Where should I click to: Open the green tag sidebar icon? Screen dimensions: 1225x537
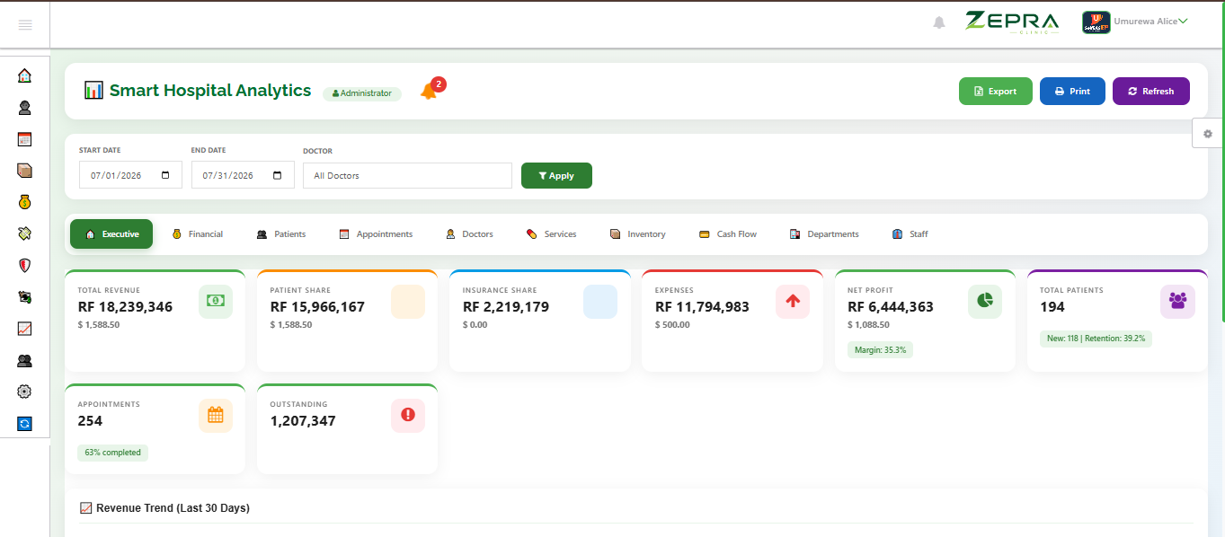(x=25, y=233)
